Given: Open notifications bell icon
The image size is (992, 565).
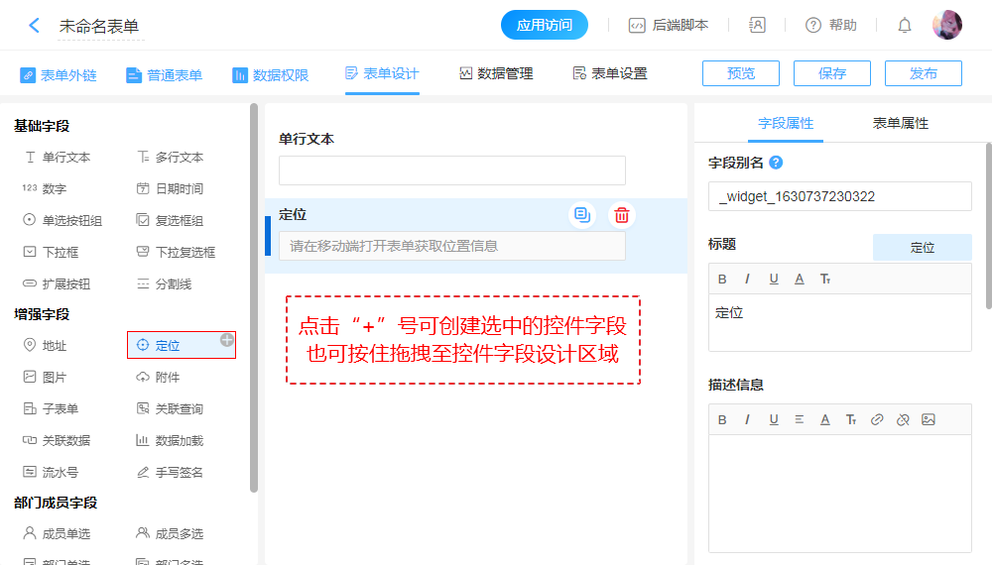Looking at the screenshot, I should 905,26.
